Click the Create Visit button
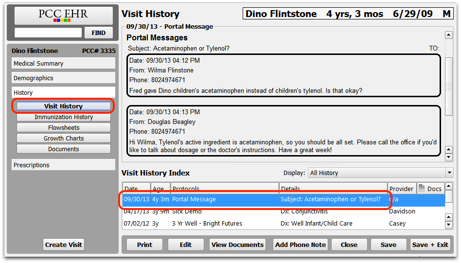 (64, 245)
